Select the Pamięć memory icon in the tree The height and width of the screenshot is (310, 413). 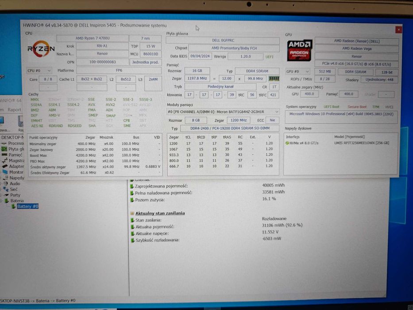point(4,155)
